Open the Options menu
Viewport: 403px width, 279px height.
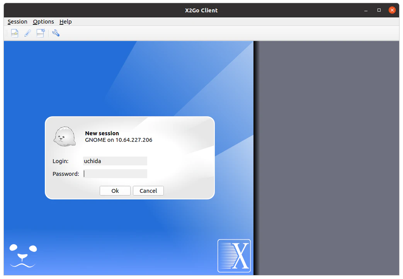(x=43, y=22)
